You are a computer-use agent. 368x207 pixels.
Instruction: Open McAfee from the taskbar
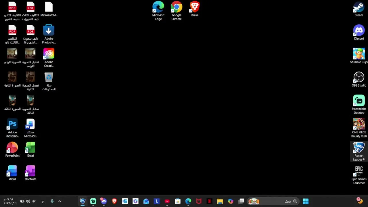click(199, 201)
